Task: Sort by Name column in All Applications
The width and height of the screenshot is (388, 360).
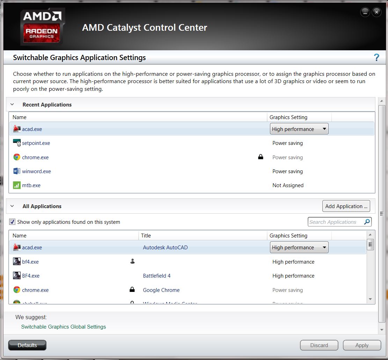Action: [x=74, y=235]
